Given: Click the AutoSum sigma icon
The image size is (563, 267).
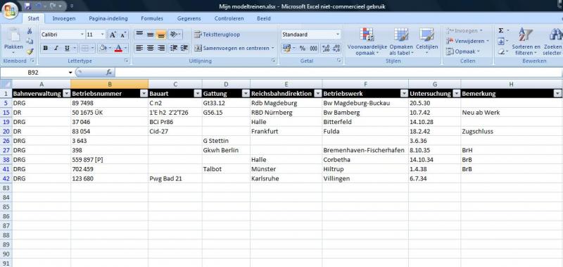Looking at the screenshot, I should [x=501, y=30].
